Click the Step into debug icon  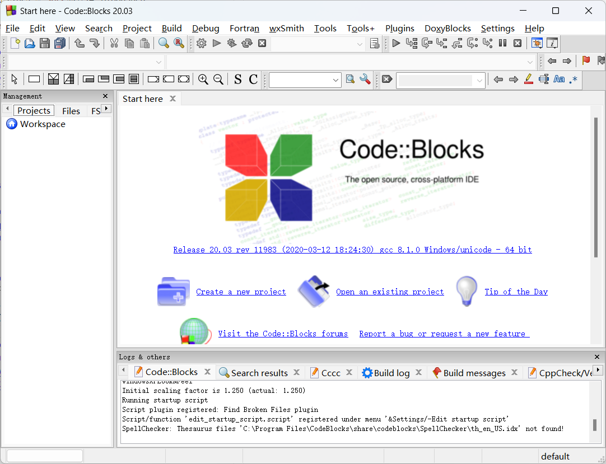point(442,43)
